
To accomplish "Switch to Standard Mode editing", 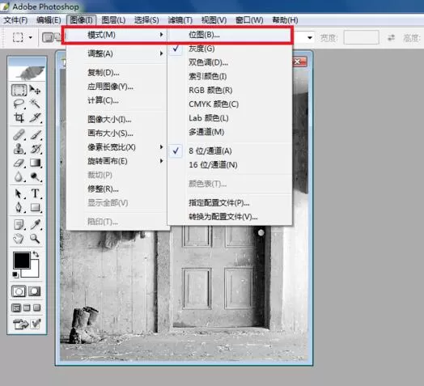I will (x=19, y=291).
